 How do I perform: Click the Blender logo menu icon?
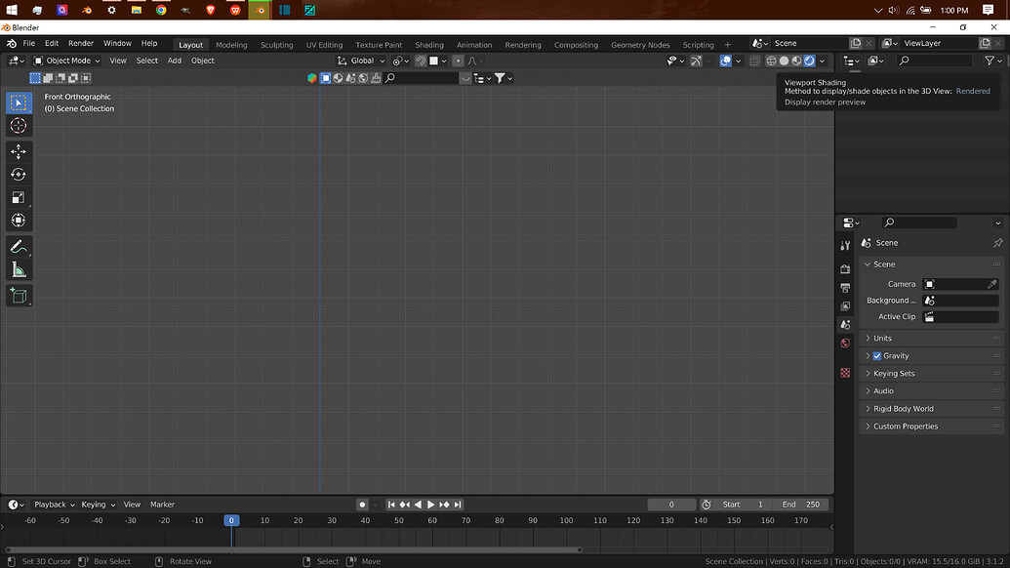click(x=12, y=43)
